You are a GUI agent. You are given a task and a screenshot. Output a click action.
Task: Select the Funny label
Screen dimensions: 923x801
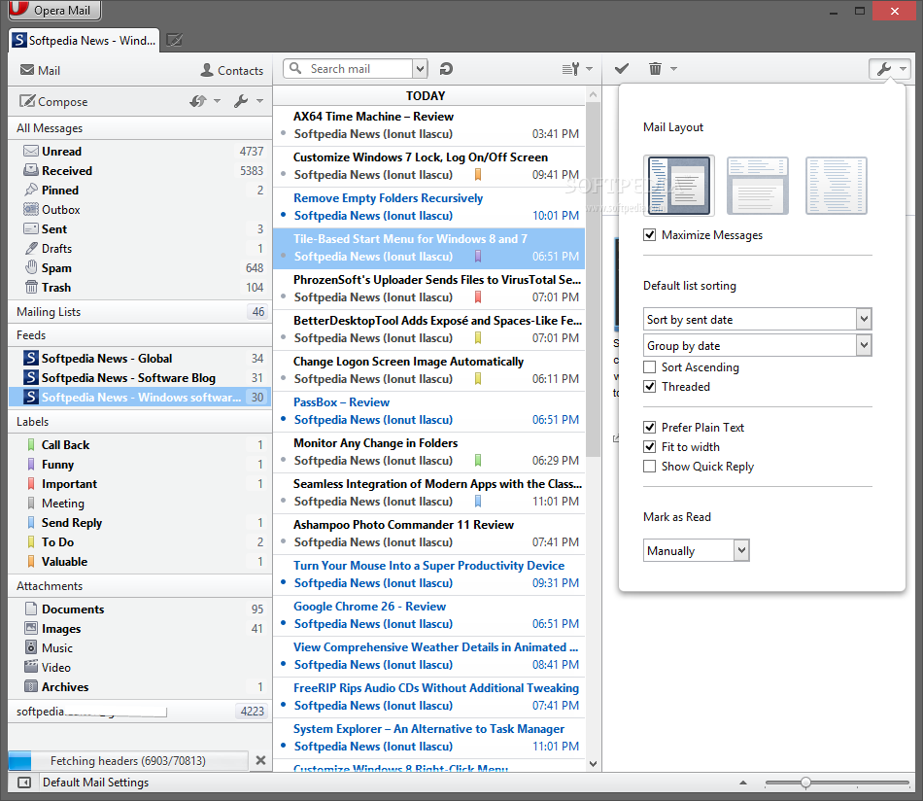point(140,464)
